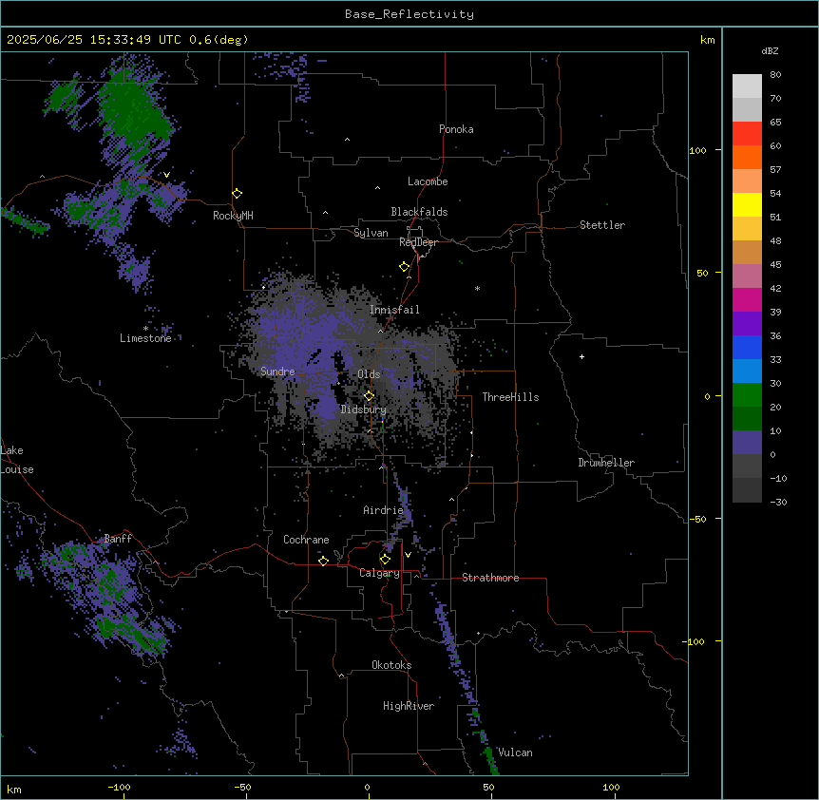Click the Sundre label
The height and width of the screenshot is (800, 819).
(x=277, y=371)
